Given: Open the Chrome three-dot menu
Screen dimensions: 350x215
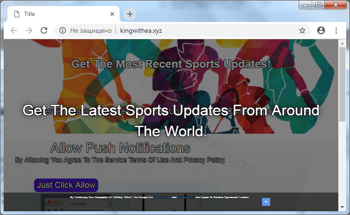Looking at the screenshot, I should 336,30.
